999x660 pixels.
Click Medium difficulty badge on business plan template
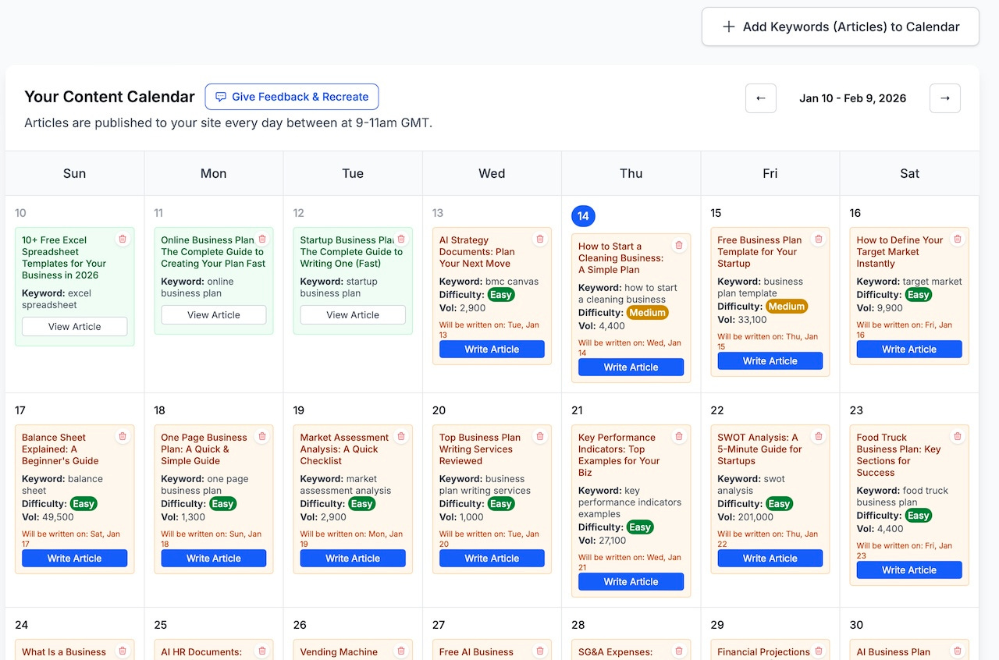tap(787, 307)
